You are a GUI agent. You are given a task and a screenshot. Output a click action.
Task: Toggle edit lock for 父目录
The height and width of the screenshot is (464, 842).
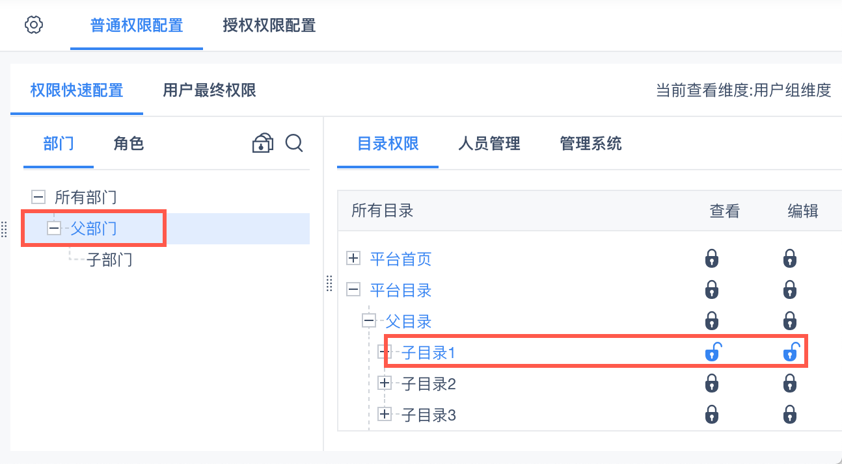tap(790, 321)
